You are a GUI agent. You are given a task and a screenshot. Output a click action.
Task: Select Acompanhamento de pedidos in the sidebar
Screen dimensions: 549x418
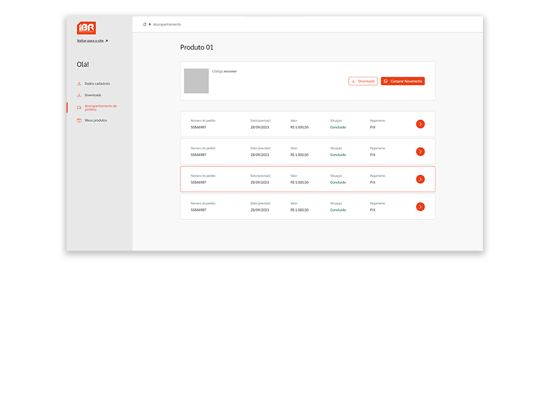100,107
